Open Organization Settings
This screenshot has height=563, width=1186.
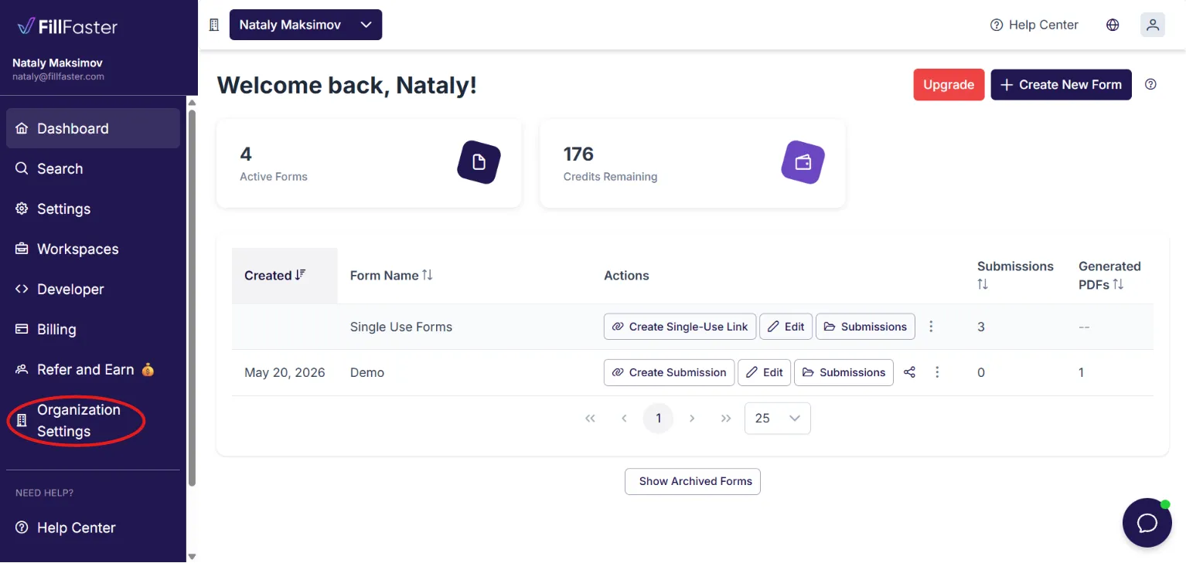(x=93, y=420)
